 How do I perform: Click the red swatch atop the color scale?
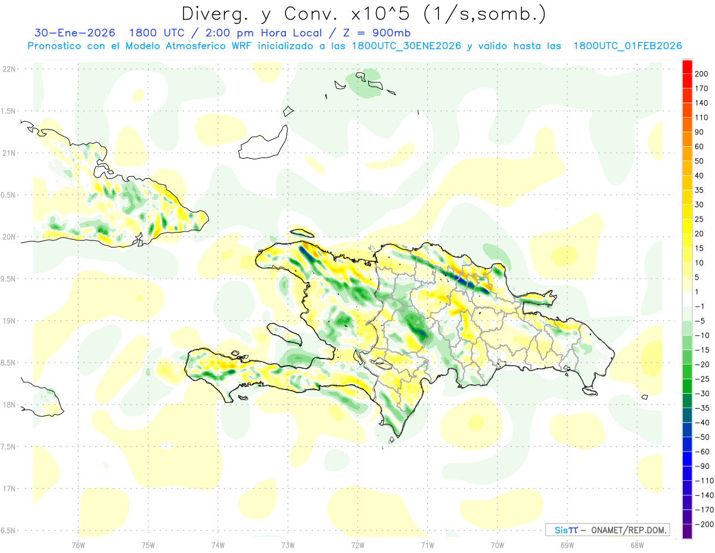click(688, 66)
